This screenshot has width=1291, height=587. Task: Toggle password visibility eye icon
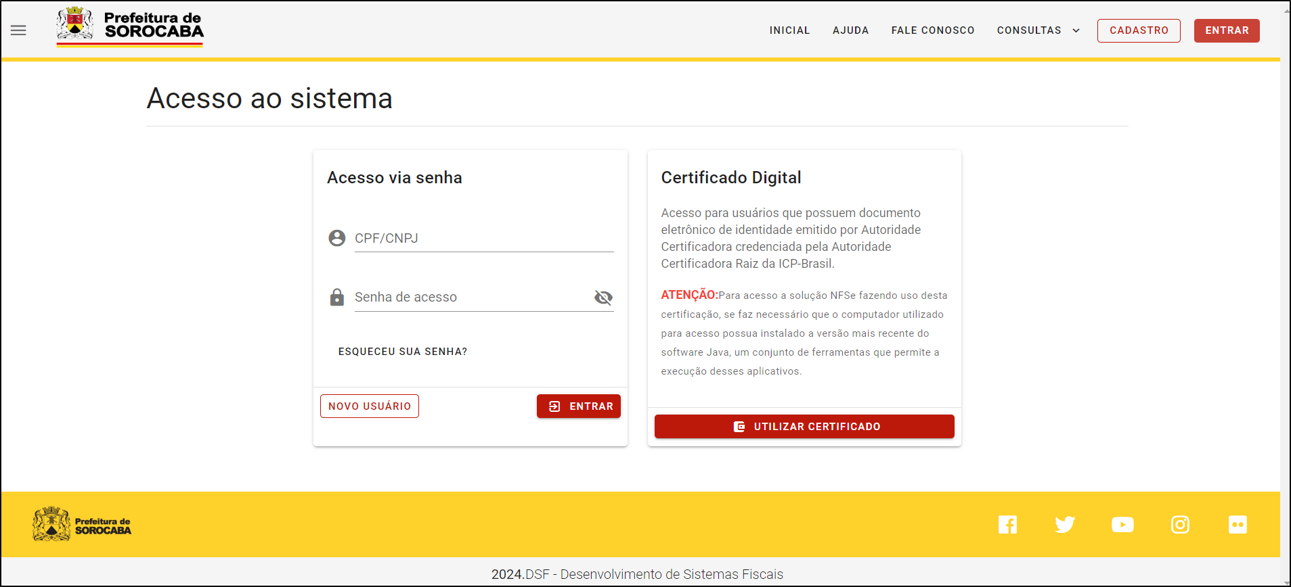pyautogui.click(x=603, y=298)
